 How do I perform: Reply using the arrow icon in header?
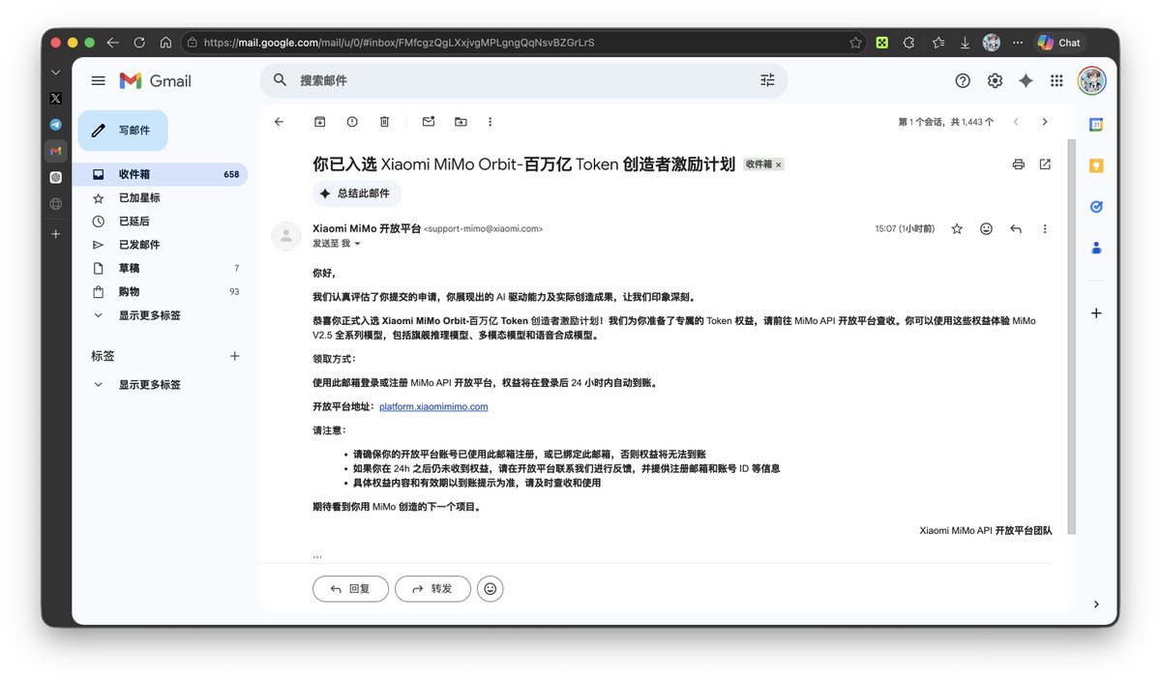pyautogui.click(x=1016, y=229)
